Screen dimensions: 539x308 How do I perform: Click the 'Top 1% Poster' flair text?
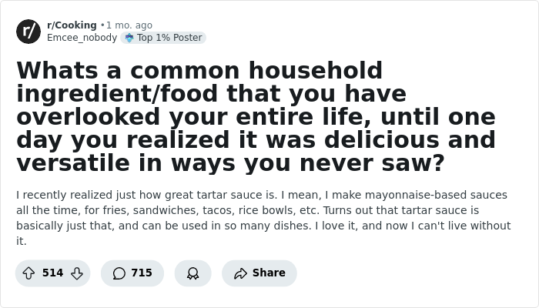coord(169,38)
